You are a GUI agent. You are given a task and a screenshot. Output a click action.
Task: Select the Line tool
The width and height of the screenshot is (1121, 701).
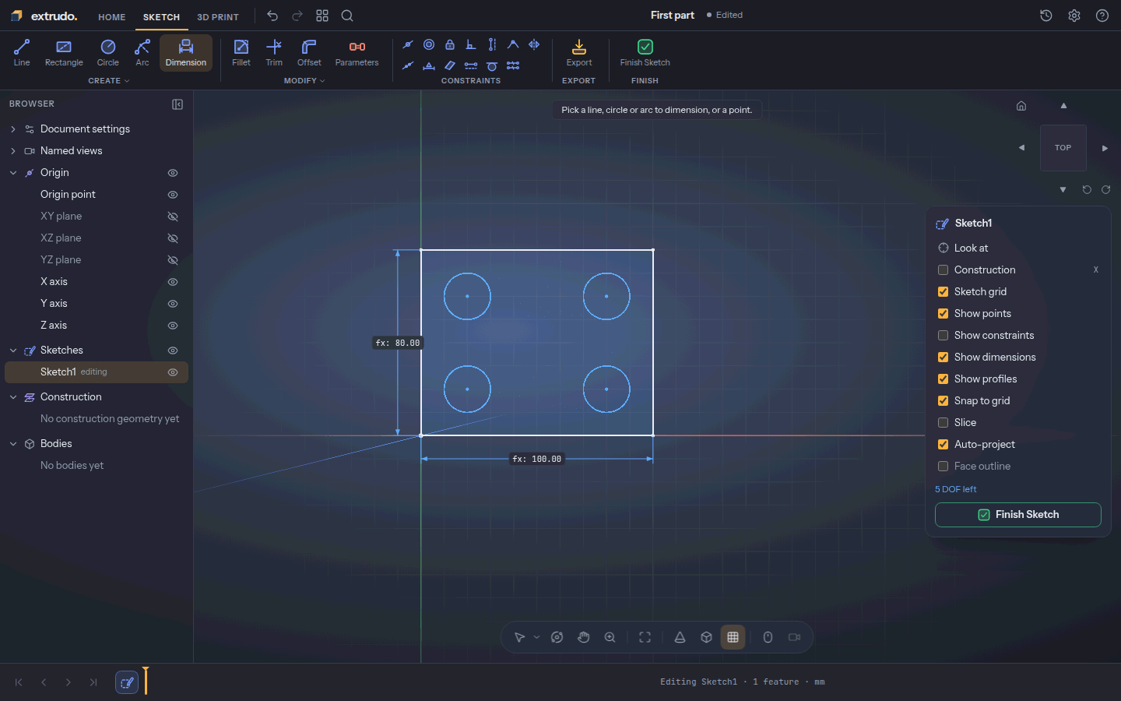[22, 53]
